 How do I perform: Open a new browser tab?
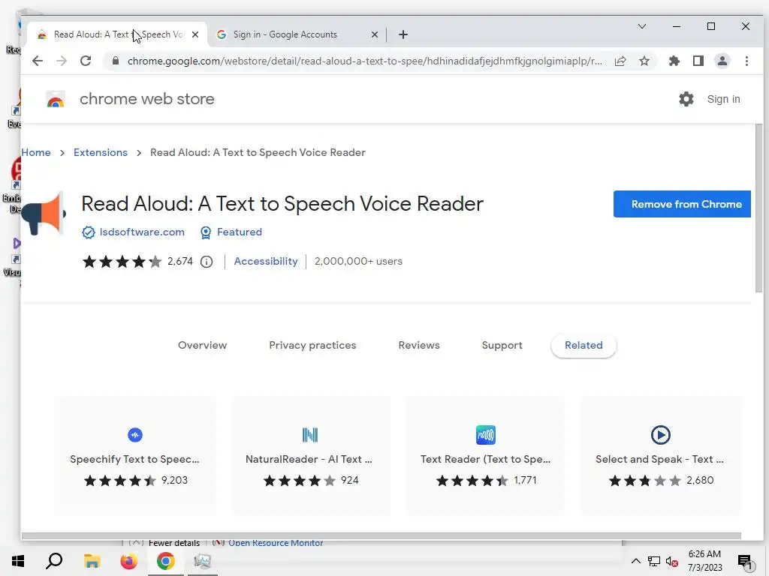point(403,34)
